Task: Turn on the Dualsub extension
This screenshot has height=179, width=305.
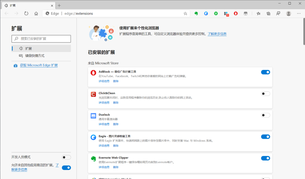Action: pyautogui.click(x=265, y=115)
